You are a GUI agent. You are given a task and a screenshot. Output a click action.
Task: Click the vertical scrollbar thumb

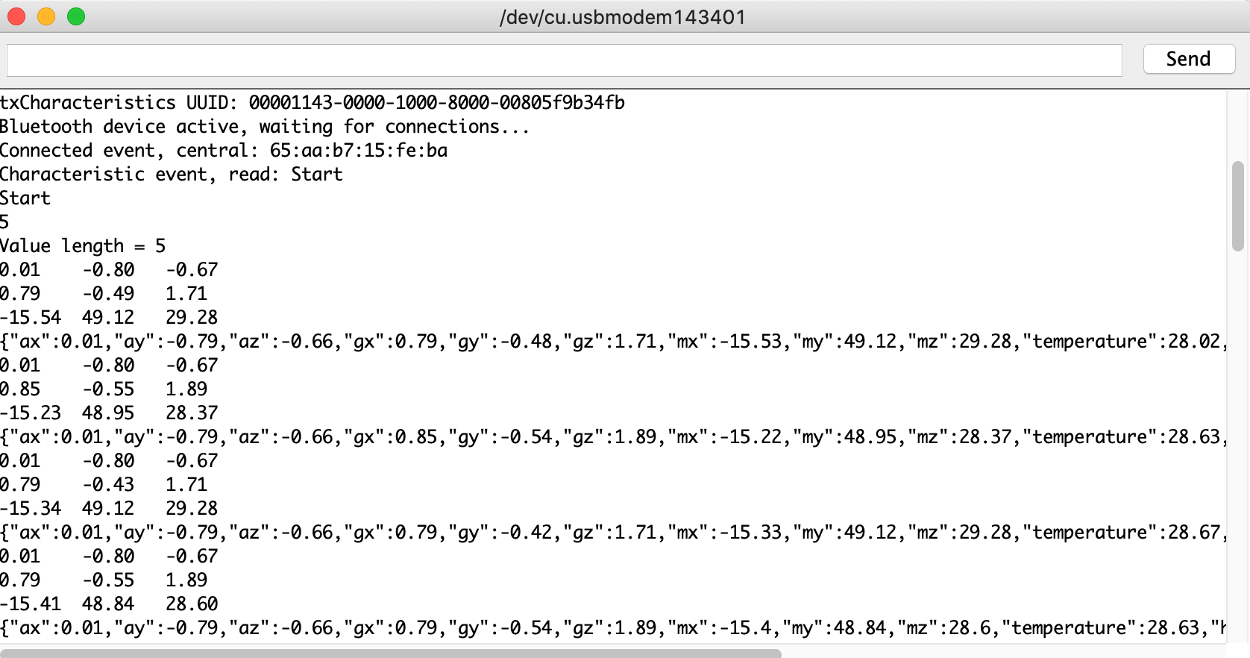click(1238, 206)
